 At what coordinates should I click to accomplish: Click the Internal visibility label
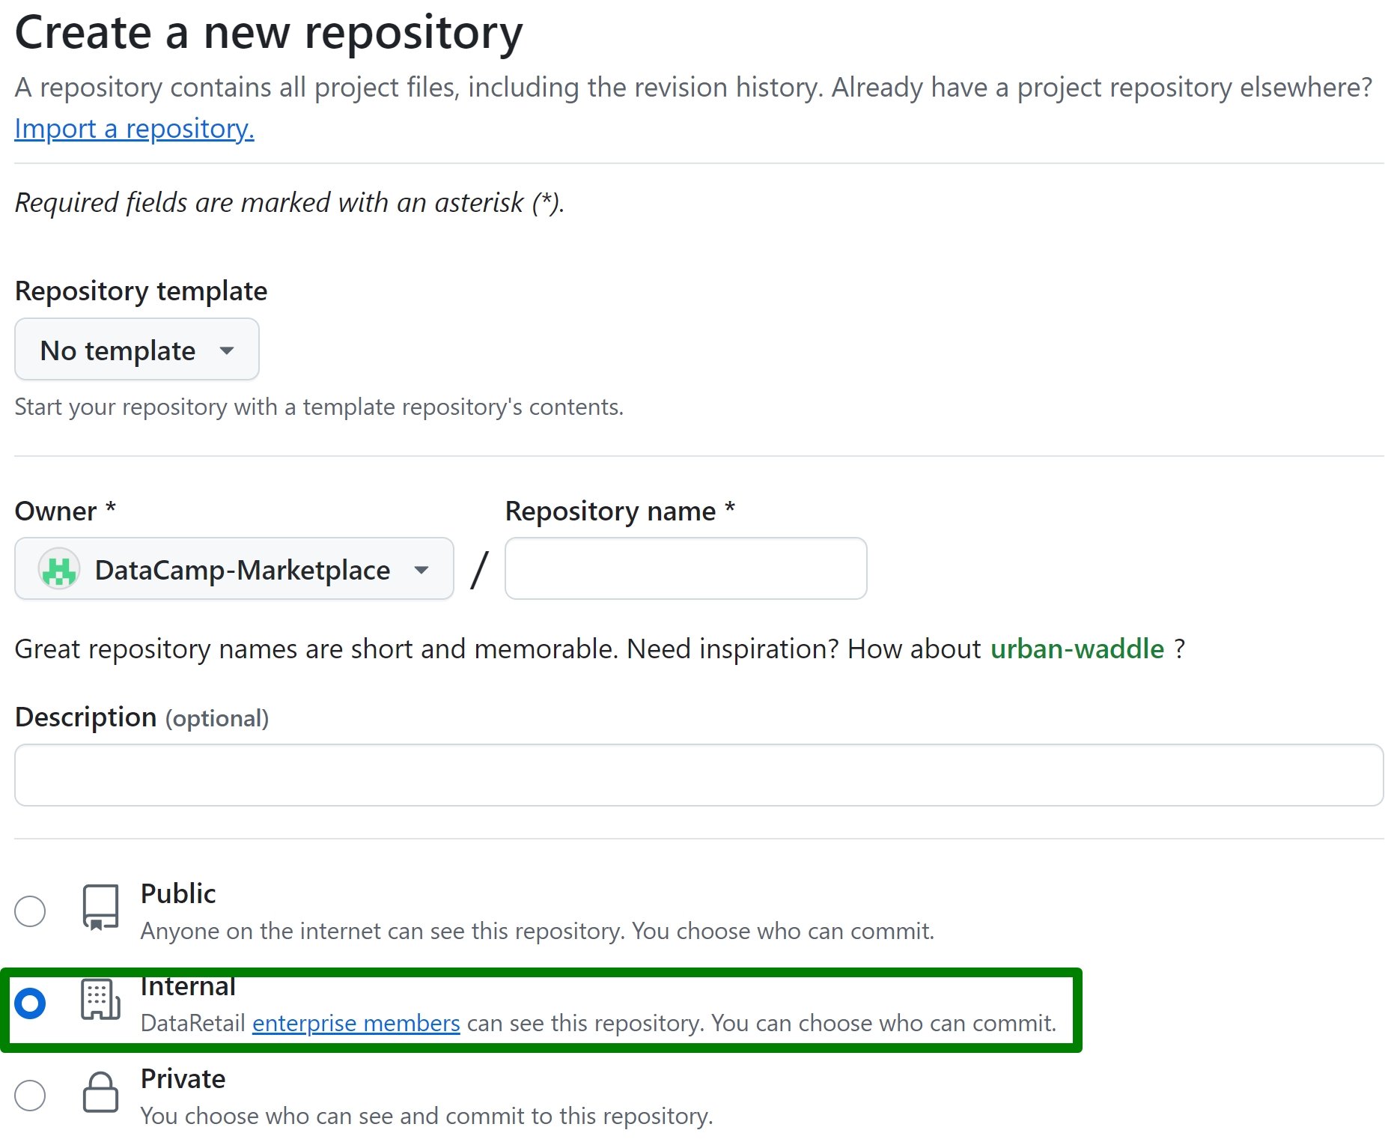click(188, 986)
